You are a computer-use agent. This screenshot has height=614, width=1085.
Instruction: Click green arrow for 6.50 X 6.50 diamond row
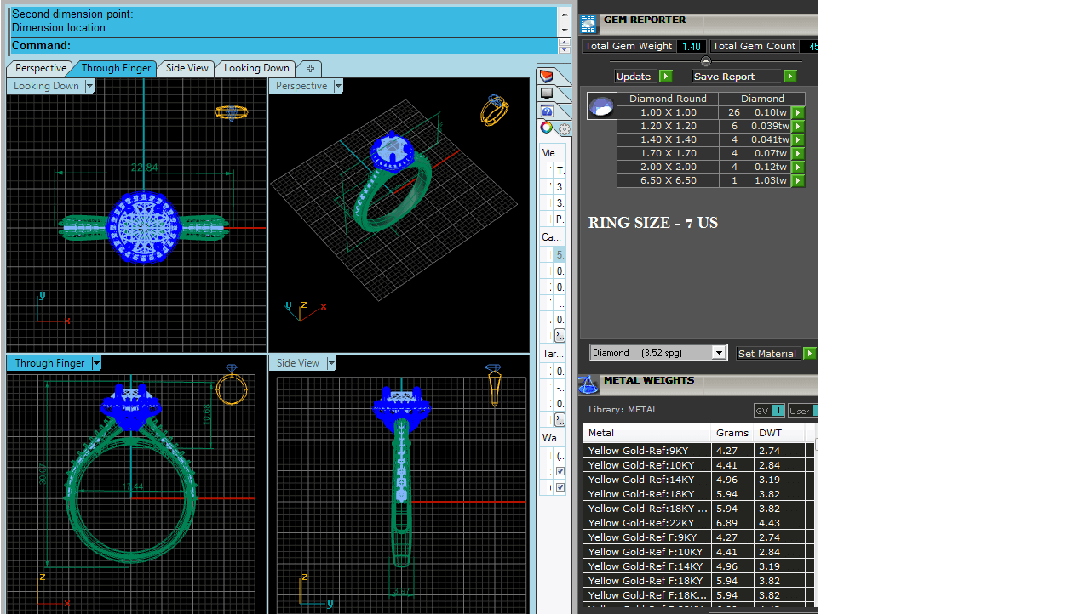pos(798,181)
